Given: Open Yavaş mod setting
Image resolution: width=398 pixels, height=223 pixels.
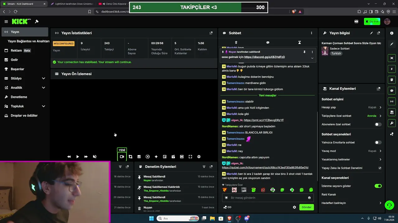Looking at the screenshot, I should [x=352, y=151].
